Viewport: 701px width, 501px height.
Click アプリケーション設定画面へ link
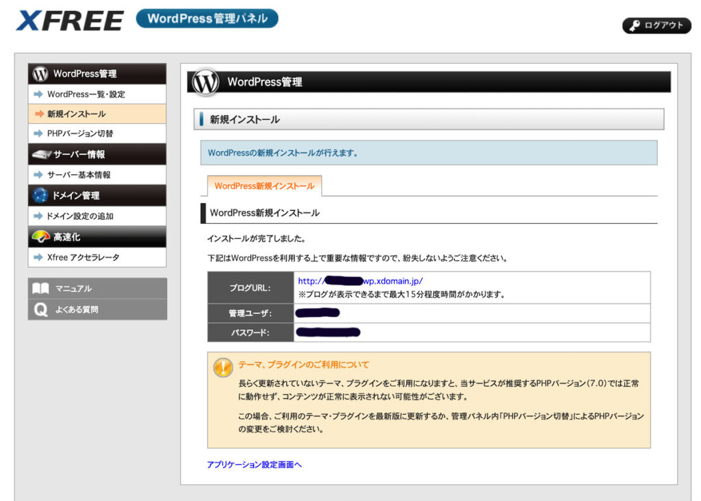(254, 465)
